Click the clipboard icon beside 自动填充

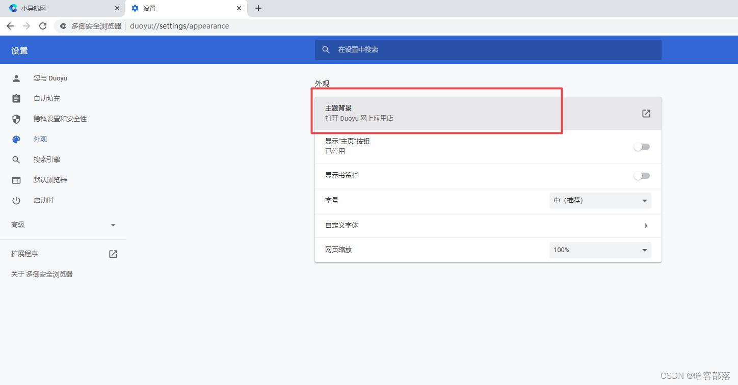[16, 98]
